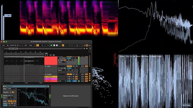Click the round Record button

pyautogui.click(x=57, y=45)
